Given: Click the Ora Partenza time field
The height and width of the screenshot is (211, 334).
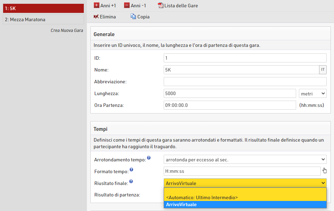Looking at the screenshot, I should [229, 105].
